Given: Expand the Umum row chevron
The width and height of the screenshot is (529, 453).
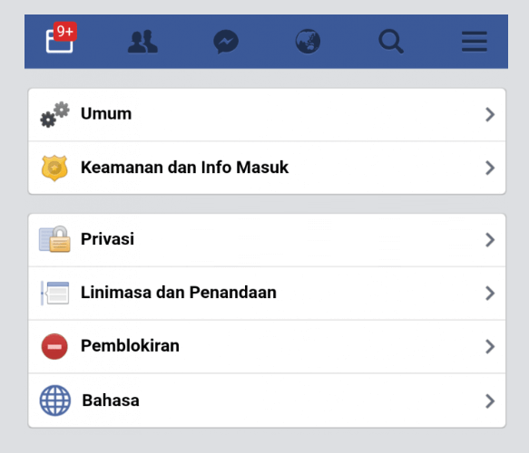Looking at the screenshot, I should [x=490, y=114].
